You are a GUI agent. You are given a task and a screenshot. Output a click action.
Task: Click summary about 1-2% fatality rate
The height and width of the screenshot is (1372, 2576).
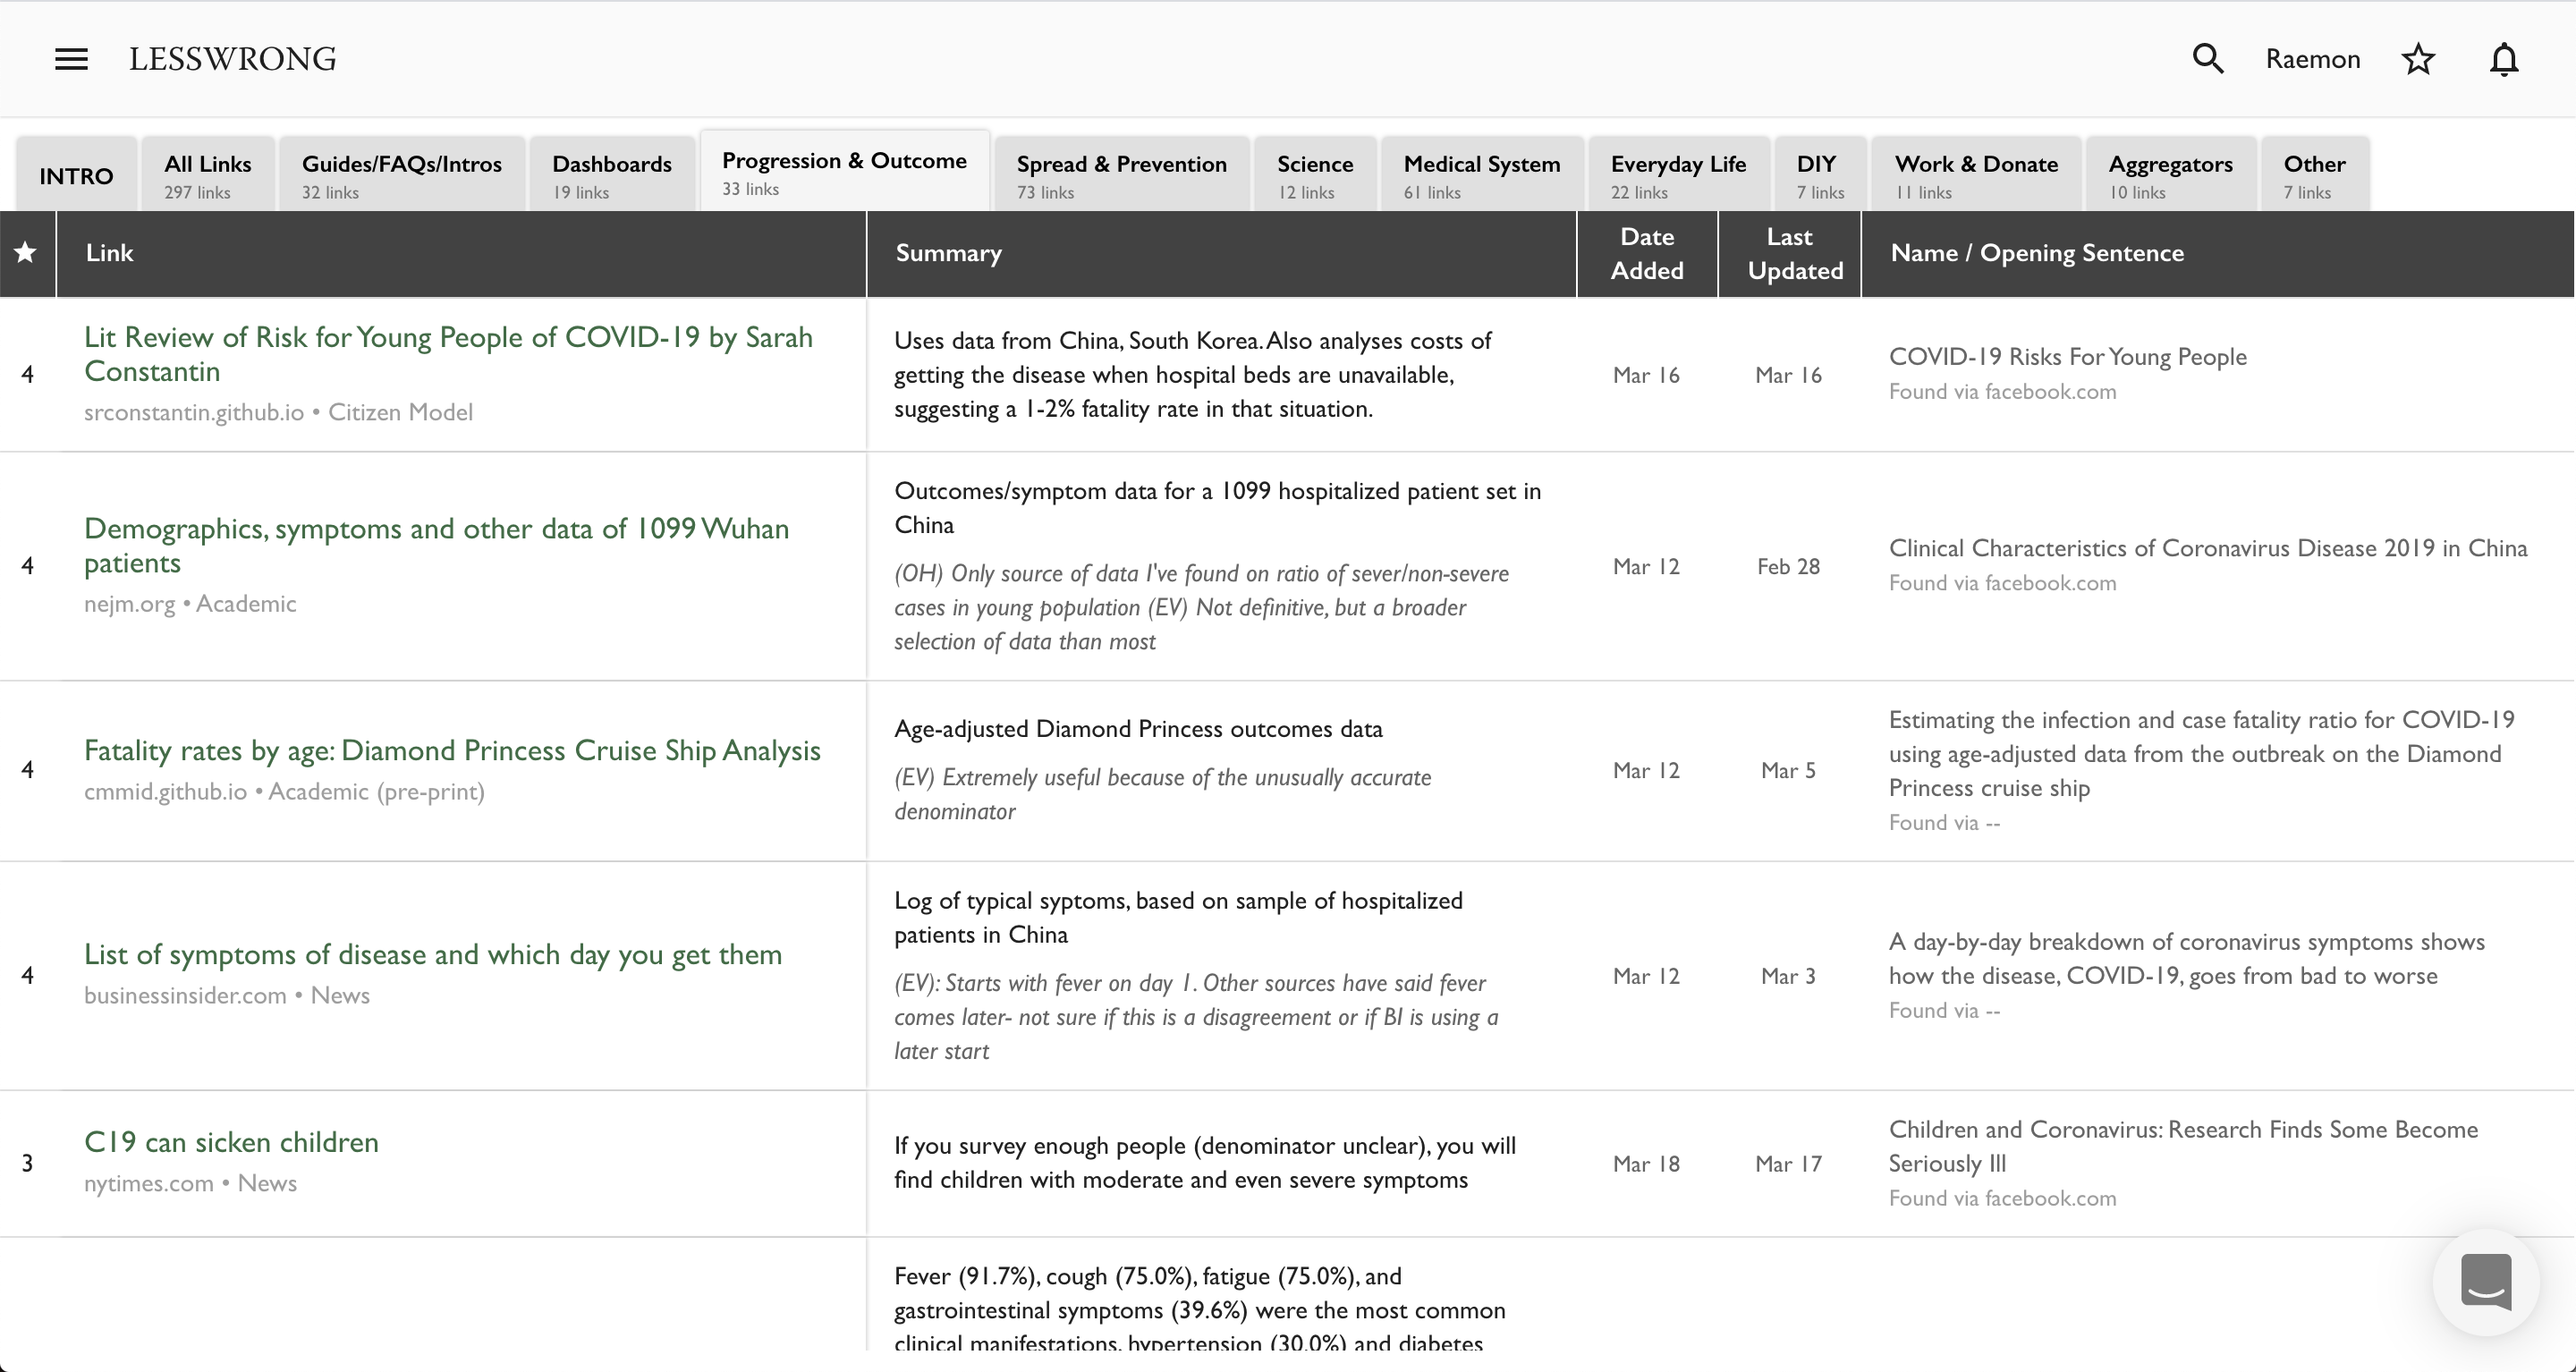tap(1193, 375)
